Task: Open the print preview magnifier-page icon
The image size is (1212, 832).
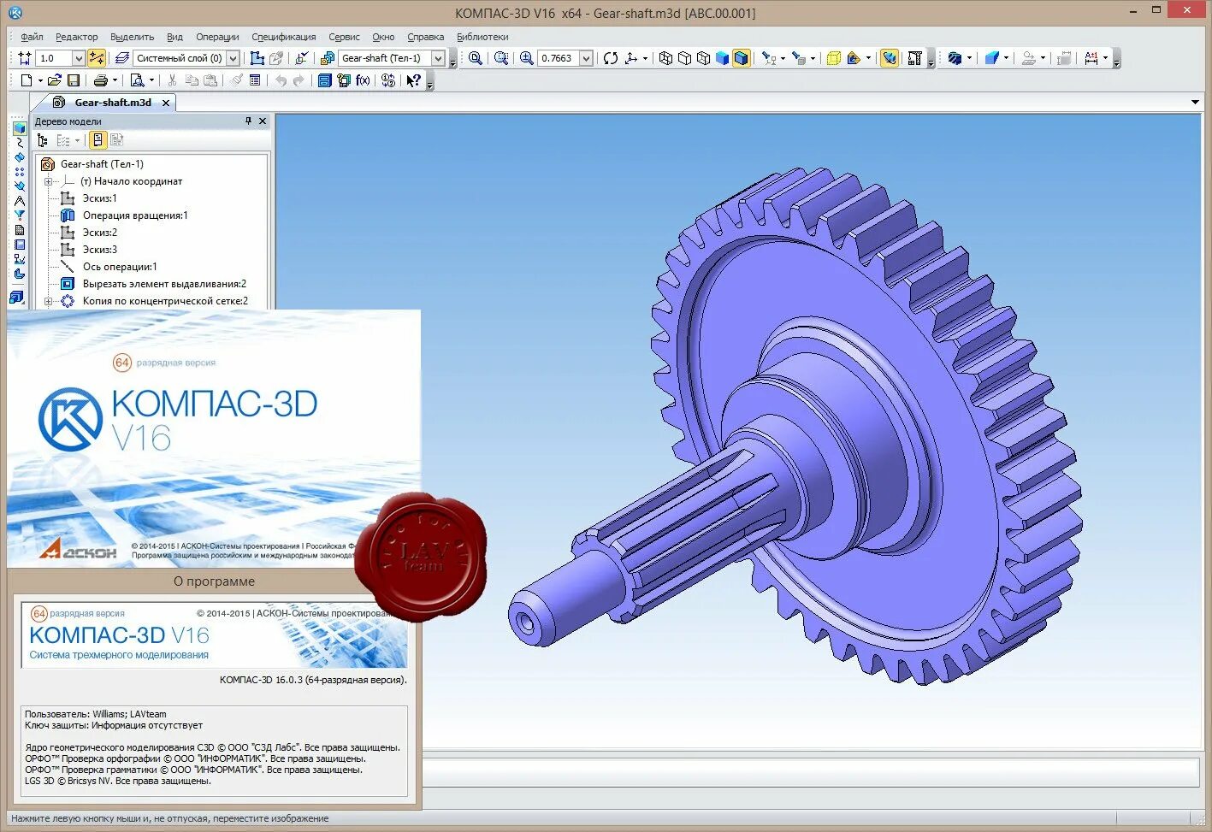Action: 138,80
